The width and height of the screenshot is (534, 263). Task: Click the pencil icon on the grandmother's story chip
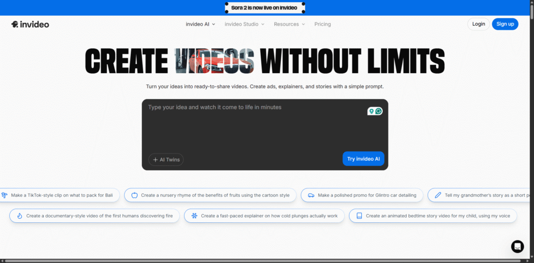(x=438, y=195)
